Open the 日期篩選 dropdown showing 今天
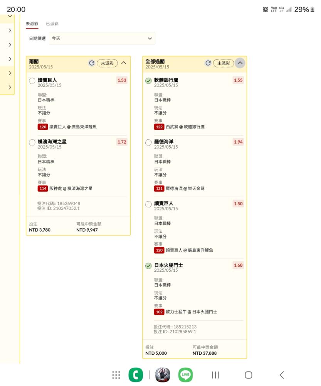Screen dimensions: 321x386 pyautogui.click(x=102, y=38)
